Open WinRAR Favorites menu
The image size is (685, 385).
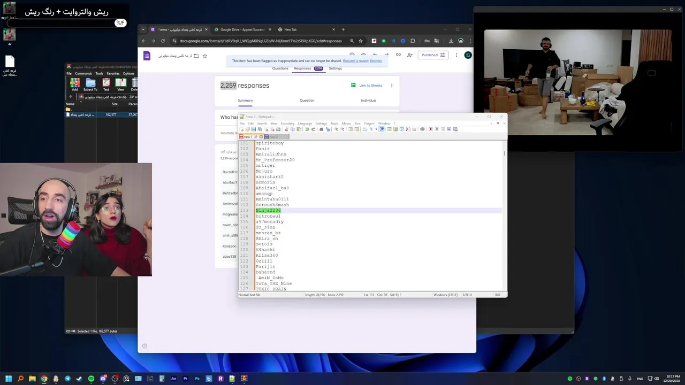tap(113, 73)
